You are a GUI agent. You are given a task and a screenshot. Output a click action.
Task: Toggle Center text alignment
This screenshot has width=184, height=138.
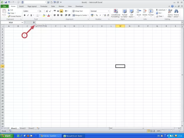pyautogui.click(x=58, y=15)
